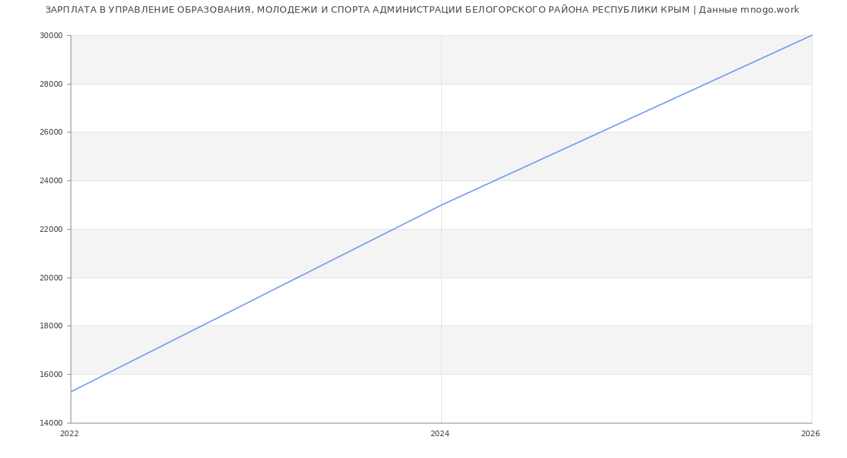Click the line's end point at 2026
The height and width of the screenshot is (458, 847).
tap(812, 35)
